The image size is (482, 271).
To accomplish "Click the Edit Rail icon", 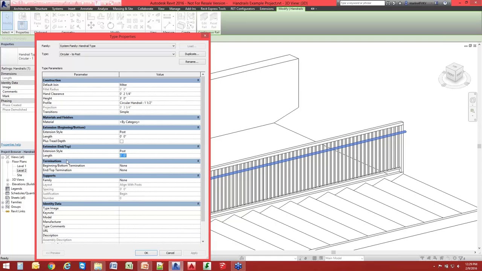I will point(204,21).
